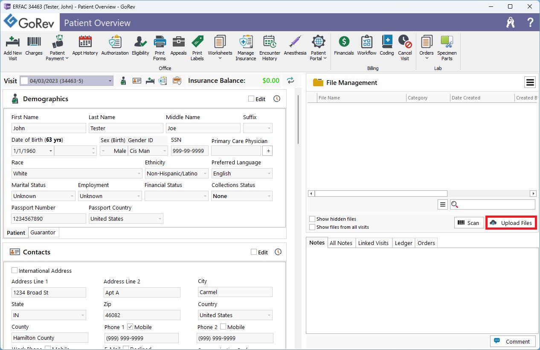Open Patient Portal options

point(318,48)
